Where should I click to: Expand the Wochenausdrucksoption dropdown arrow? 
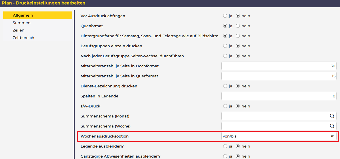click(x=332, y=136)
